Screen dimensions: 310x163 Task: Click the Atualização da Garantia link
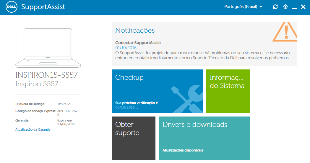[33, 129]
